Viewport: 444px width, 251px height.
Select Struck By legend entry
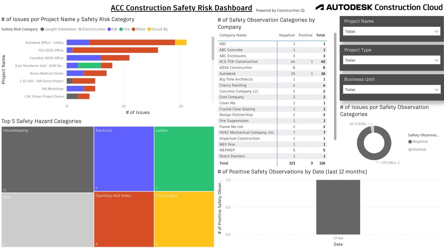coord(157,29)
